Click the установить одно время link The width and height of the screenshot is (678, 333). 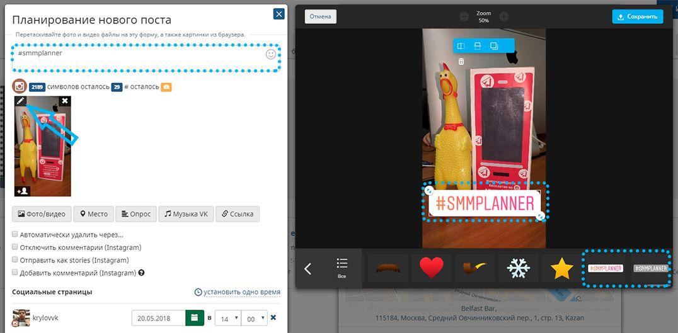238,292
